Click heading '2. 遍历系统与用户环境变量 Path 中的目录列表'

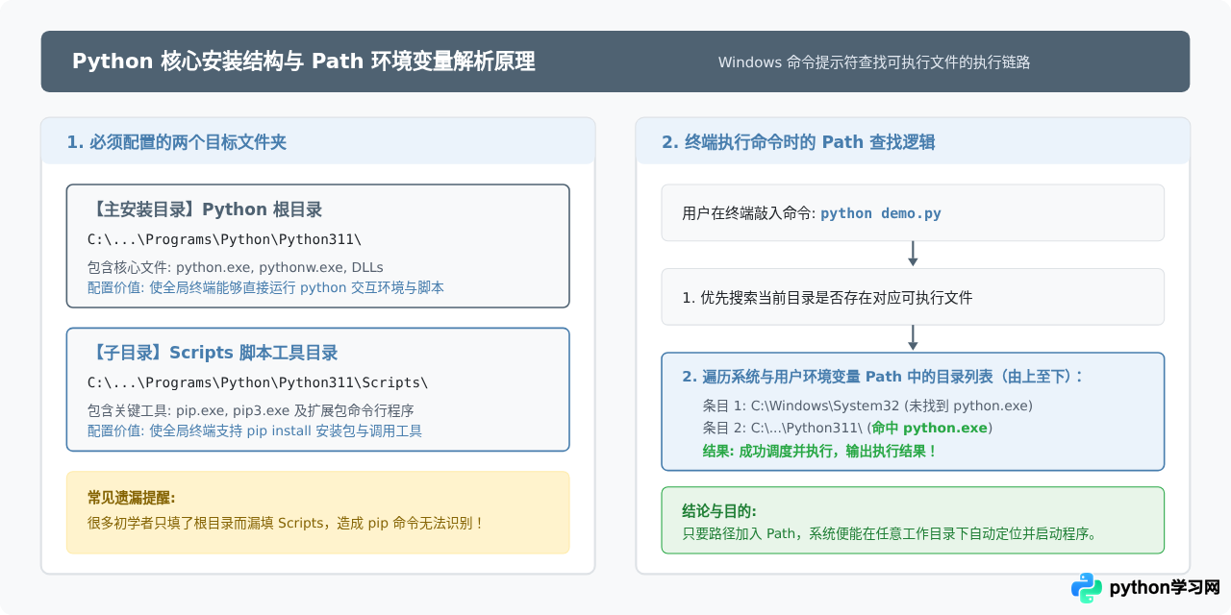click(x=883, y=376)
